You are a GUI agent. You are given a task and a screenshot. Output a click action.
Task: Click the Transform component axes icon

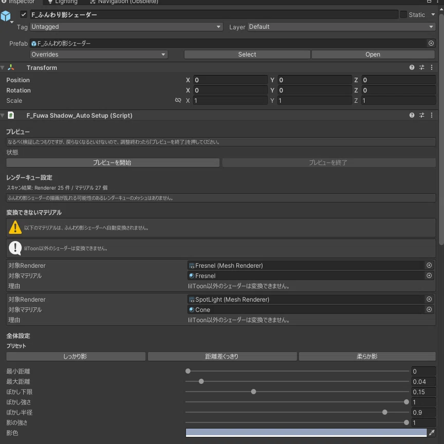point(11,67)
